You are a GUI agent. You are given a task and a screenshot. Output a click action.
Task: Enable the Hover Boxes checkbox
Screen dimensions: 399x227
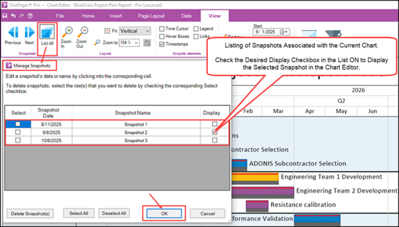click(x=162, y=36)
